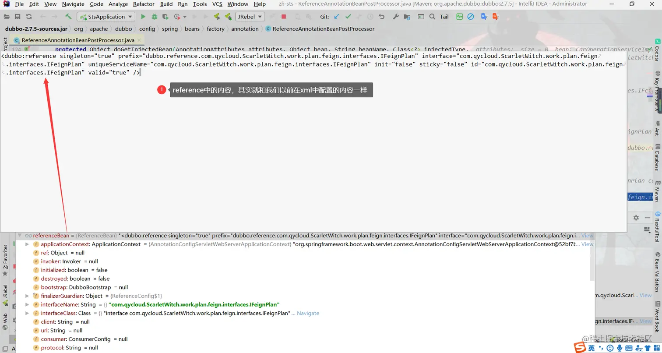Stop the running process with red square

point(284,17)
